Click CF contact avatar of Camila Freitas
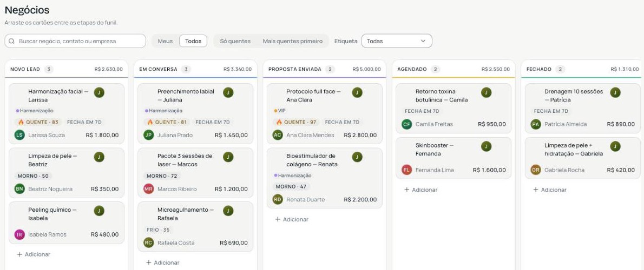Image resolution: width=644 pixels, height=270 pixels. (407, 124)
